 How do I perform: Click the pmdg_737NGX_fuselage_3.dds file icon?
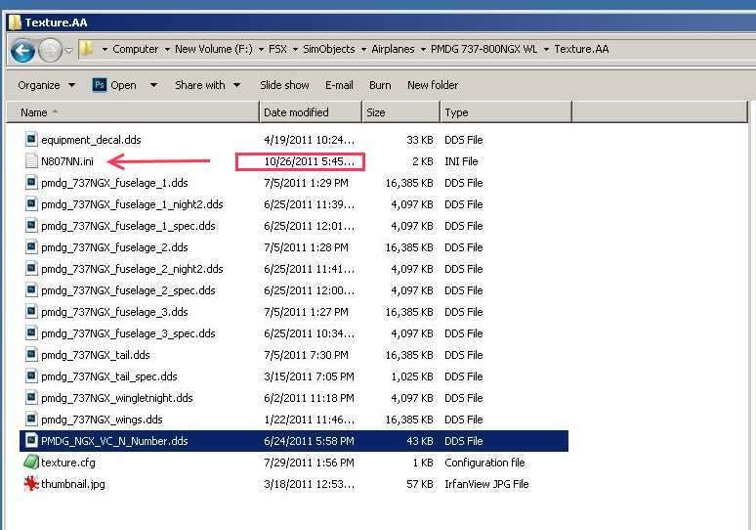tap(31, 312)
